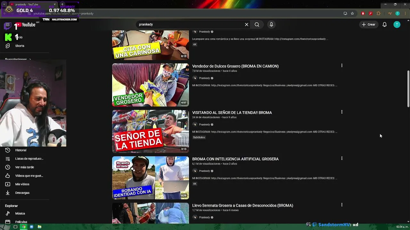Click the search magnifier button
410x230 pixels.
257,25
